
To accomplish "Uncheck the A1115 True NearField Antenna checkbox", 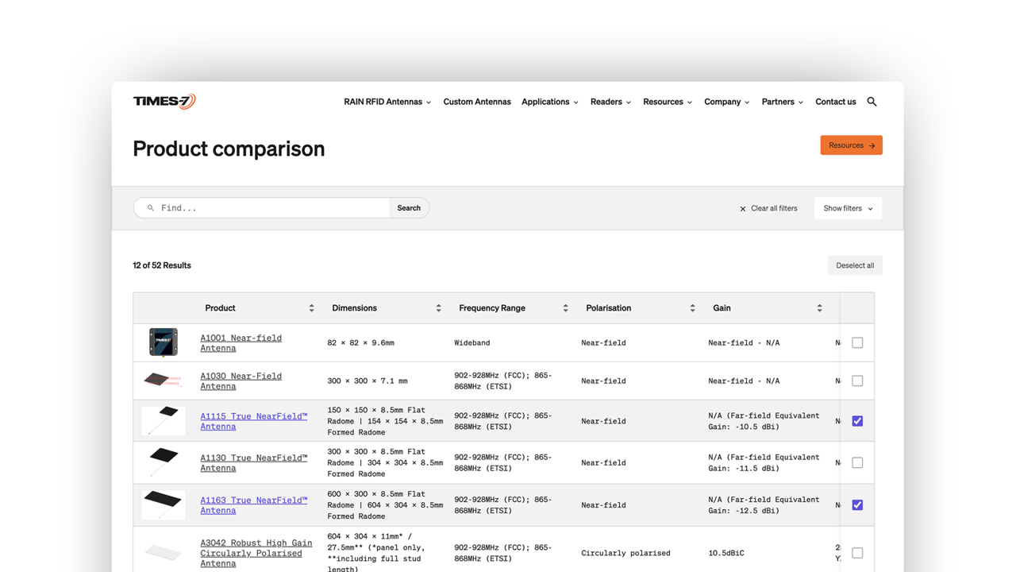I will click(857, 421).
